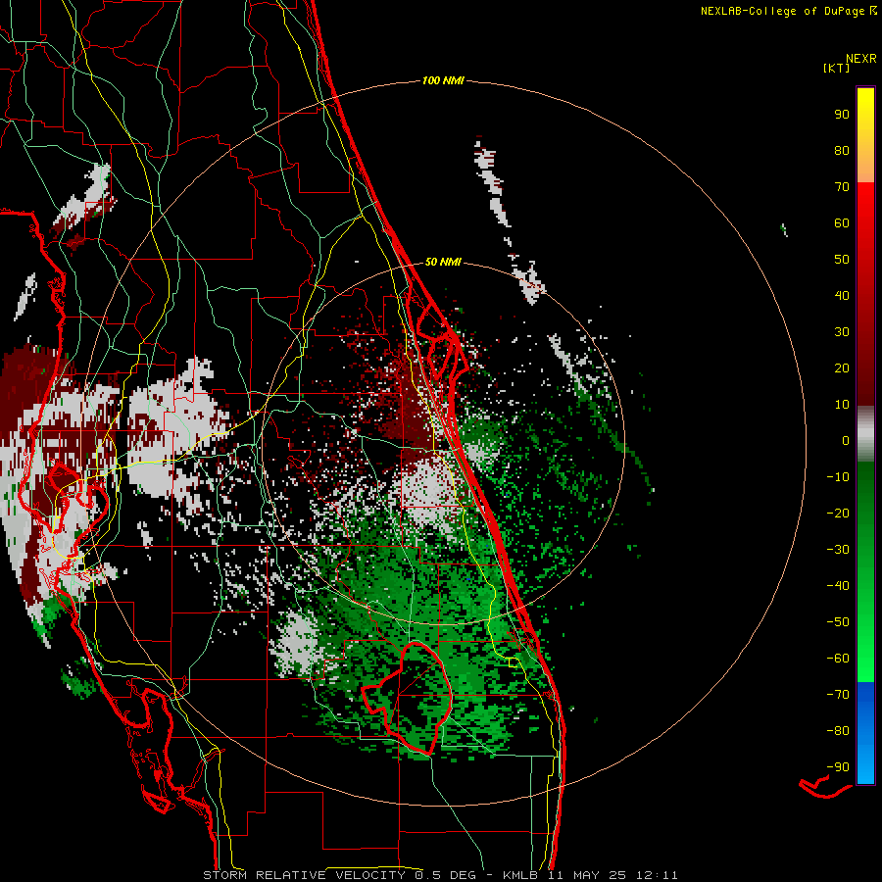Click the 100 NMI range ring label
The image size is (882, 882).
point(443,81)
